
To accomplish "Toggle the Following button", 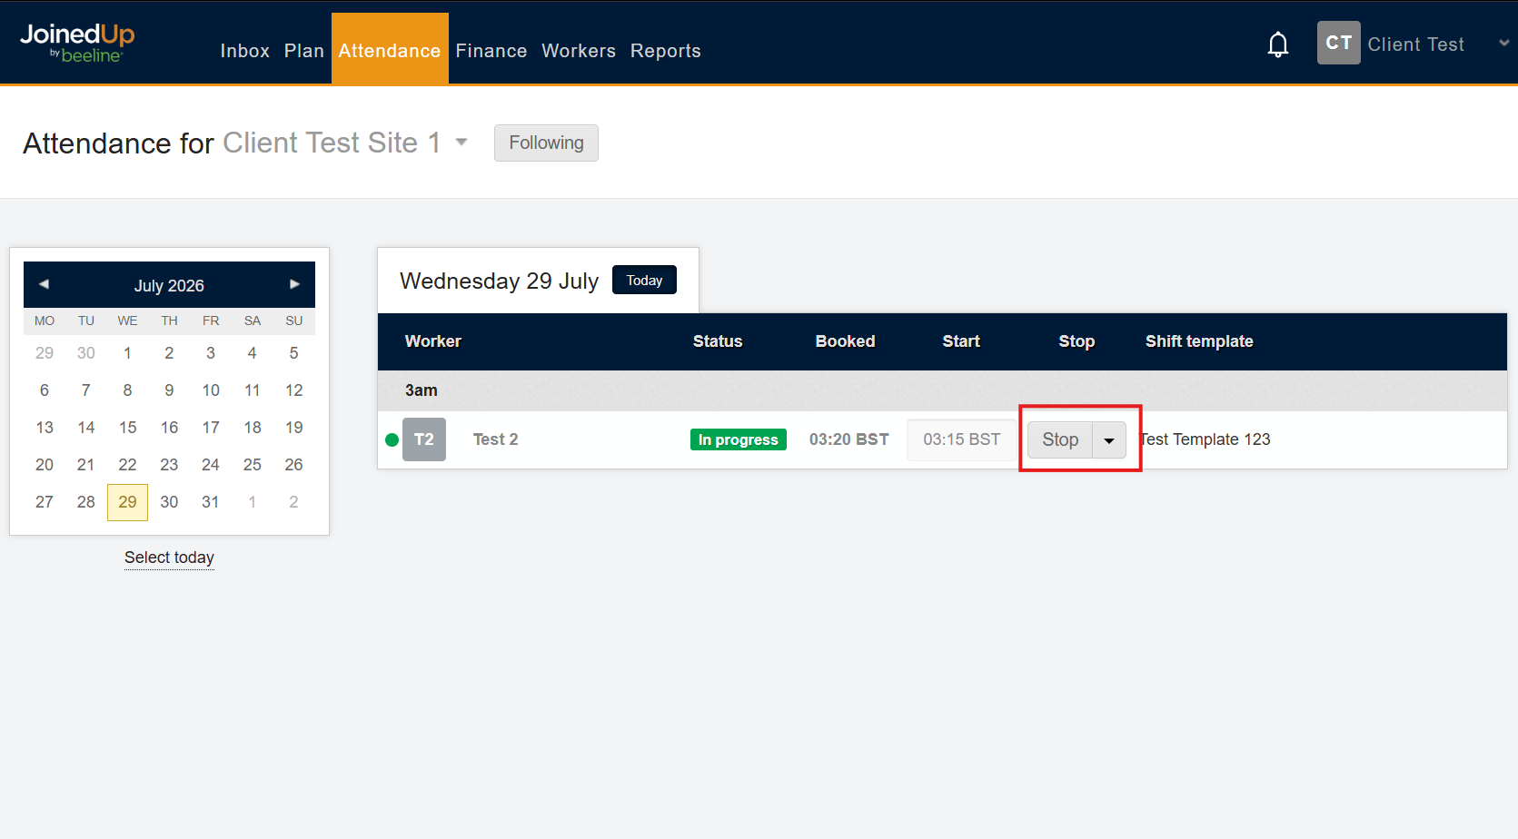I will 546,143.
